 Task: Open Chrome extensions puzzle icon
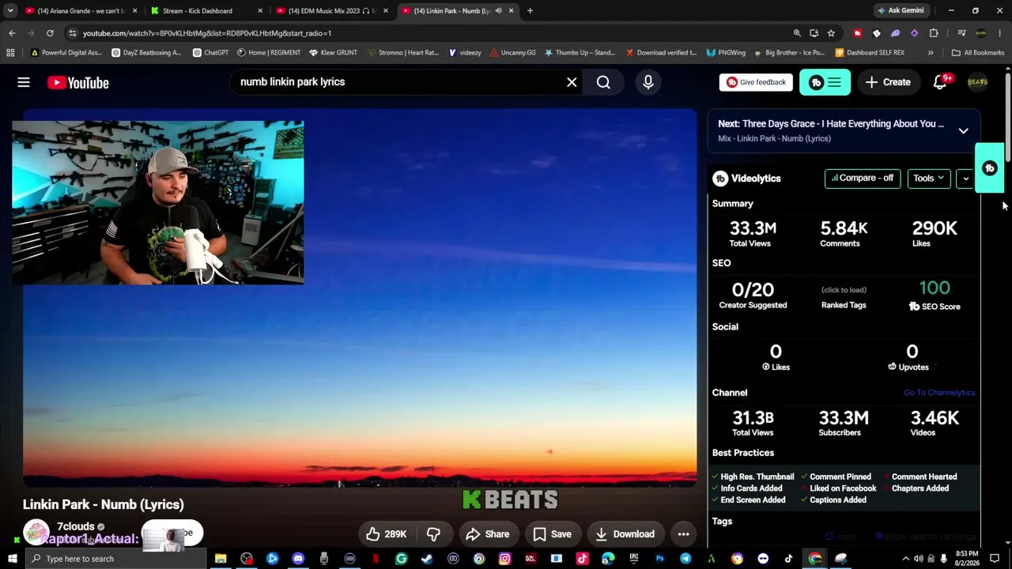coord(934,33)
